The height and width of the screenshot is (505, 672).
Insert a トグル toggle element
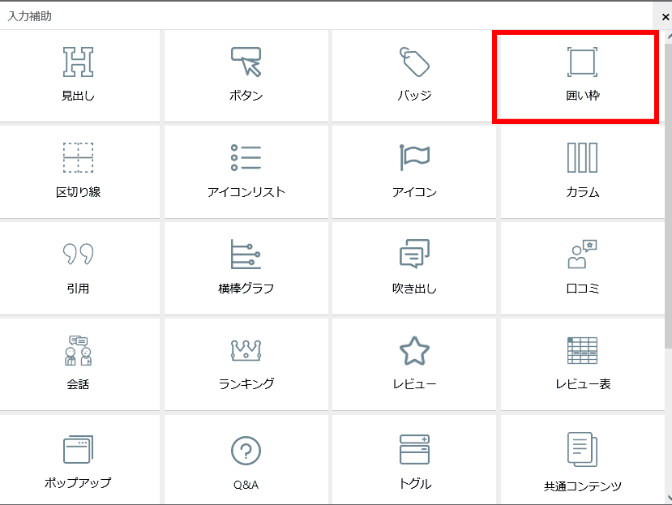tap(414, 449)
